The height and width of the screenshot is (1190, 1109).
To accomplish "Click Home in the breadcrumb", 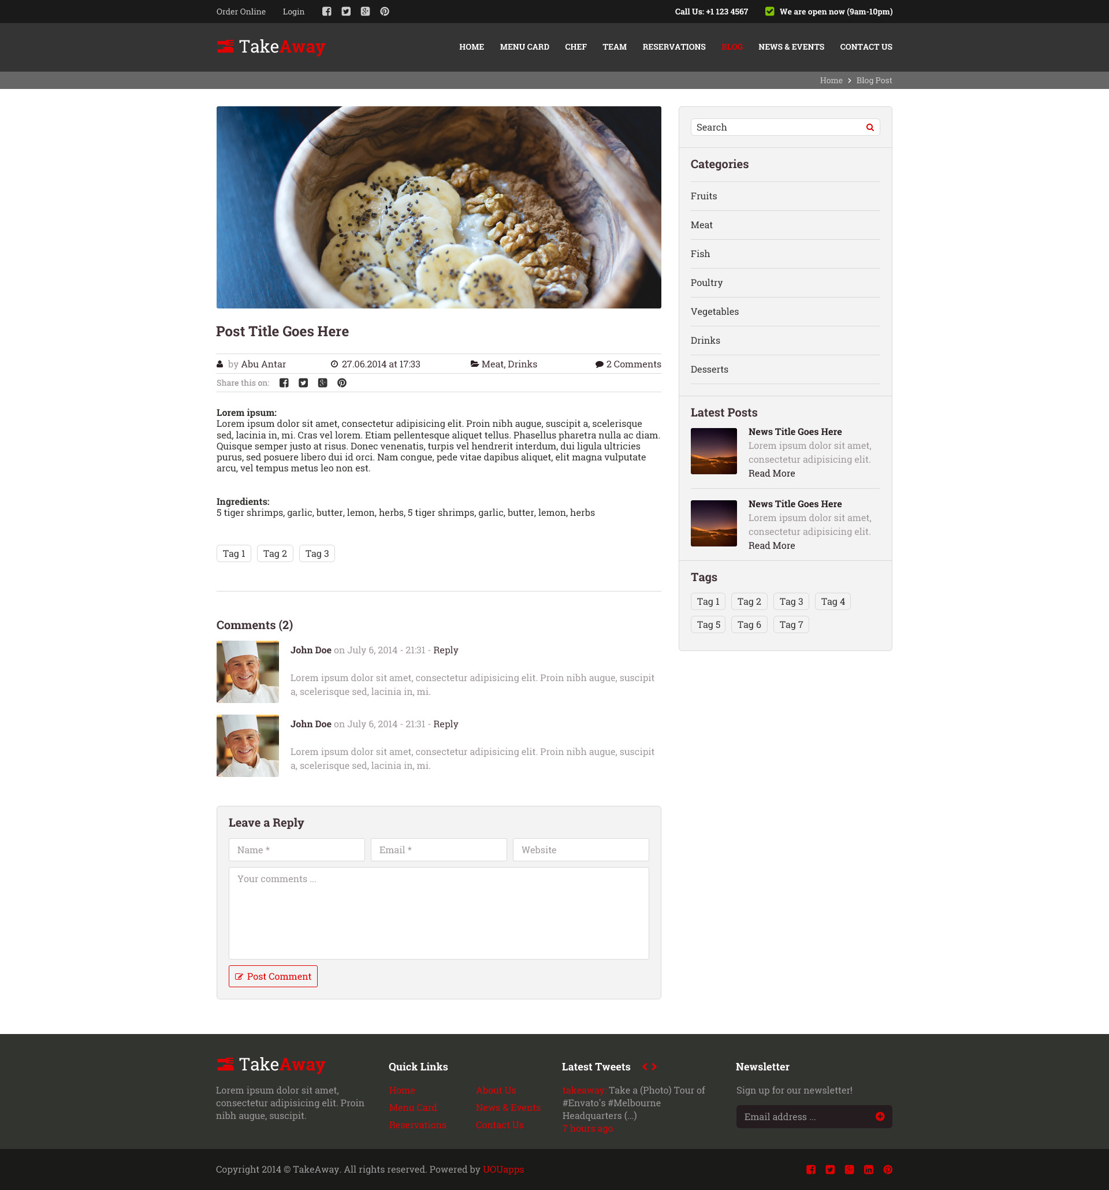I will click(x=831, y=80).
